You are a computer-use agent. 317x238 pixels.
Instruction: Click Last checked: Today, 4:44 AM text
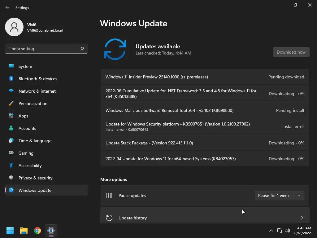[163, 53]
